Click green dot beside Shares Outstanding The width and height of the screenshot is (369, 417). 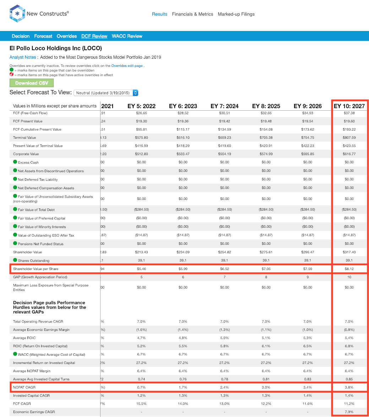[x=15, y=260]
